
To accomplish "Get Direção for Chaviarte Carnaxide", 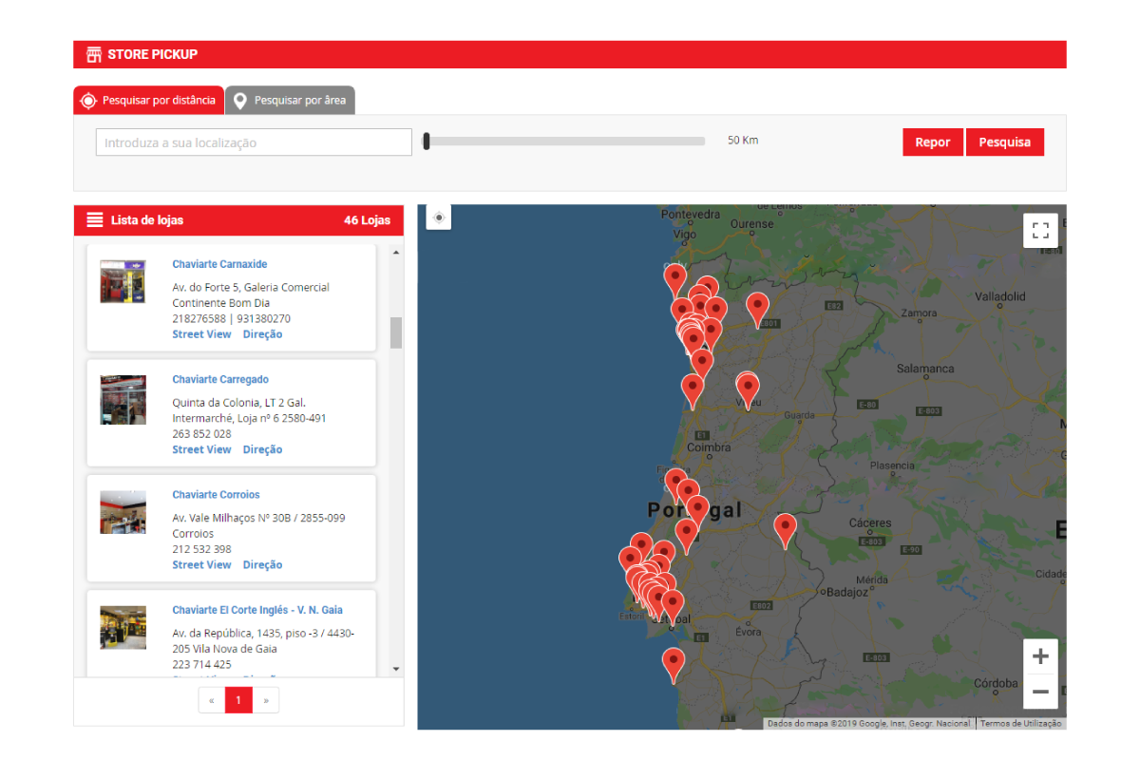I will [262, 334].
